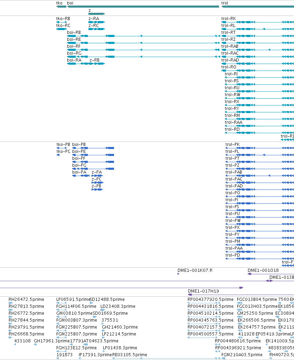
Task: Open the trol-RD transcript label
Action: [x=232, y=129]
